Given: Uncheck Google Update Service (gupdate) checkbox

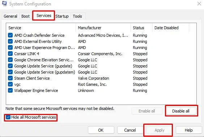Looking at the screenshot, I should 10,66.
